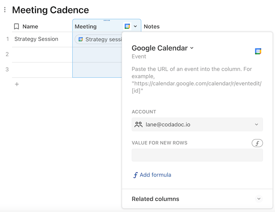This screenshot has width=275, height=212.
Task: Open the Meeting column options chevron
Action: (x=135, y=26)
